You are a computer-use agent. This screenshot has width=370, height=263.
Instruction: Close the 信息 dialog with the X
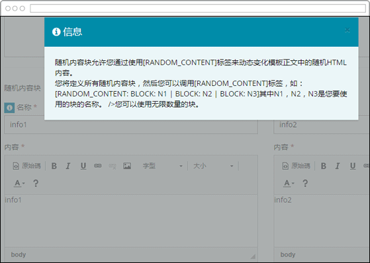(x=347, y=30)
